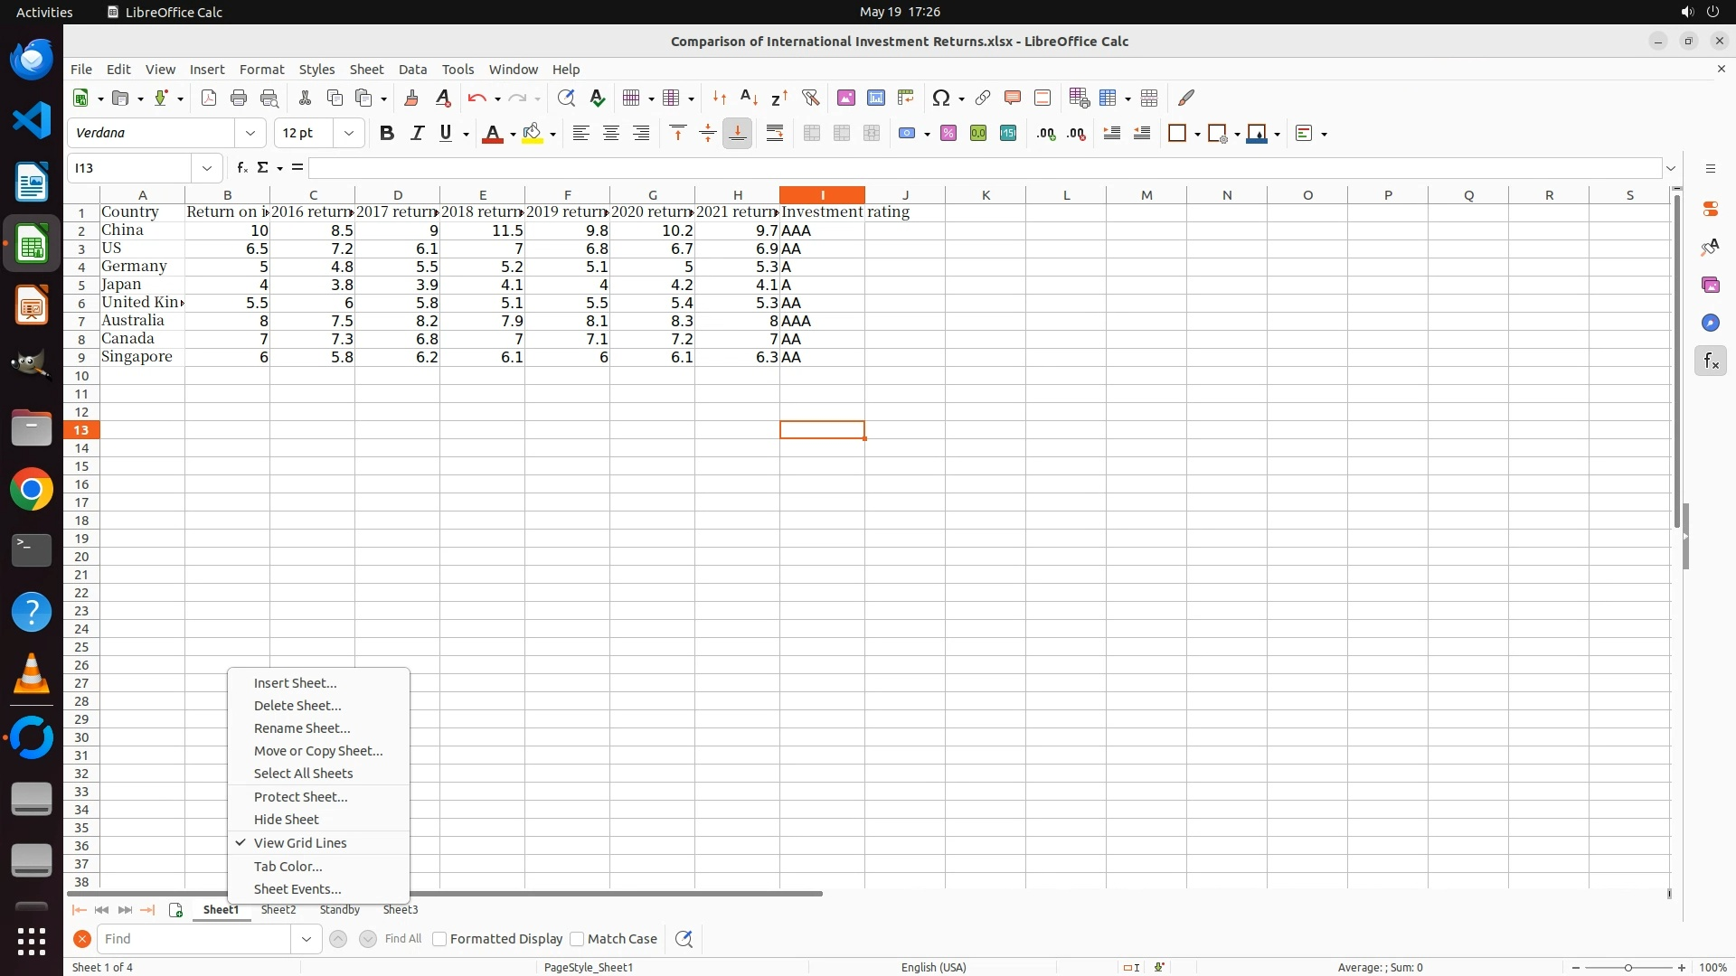The width and height of the screenshot is (1736, 976).
Task: Expand the Name Box dropdown arrow
Action: [x=207, y=168]
